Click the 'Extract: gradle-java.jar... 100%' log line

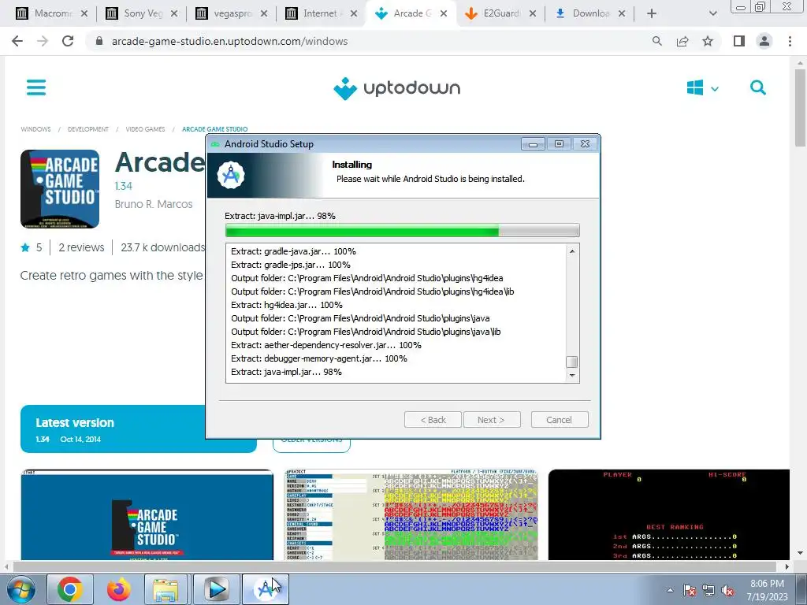(x=293, y=251)
